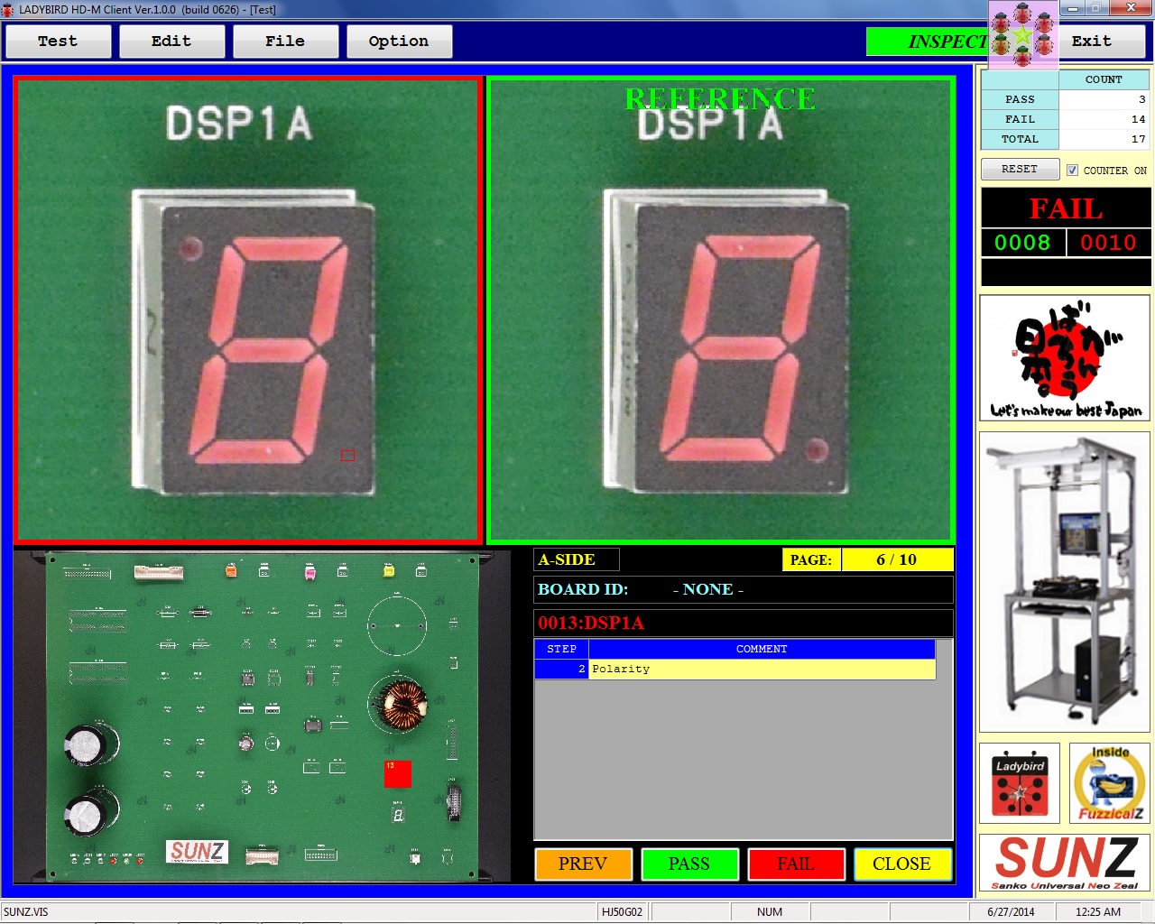Click the yellow CLOSE button
Viewport: 1155px width, 924px height.
point(902,864)
